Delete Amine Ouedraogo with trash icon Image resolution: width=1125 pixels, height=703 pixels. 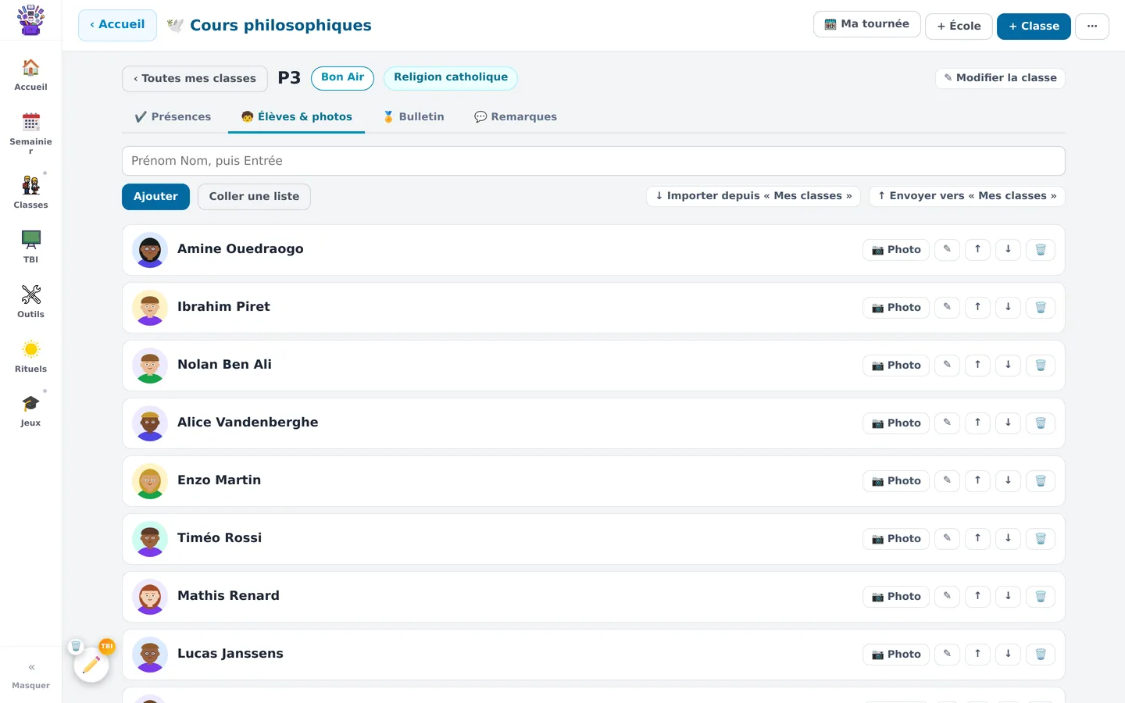tap(1040, 250)
